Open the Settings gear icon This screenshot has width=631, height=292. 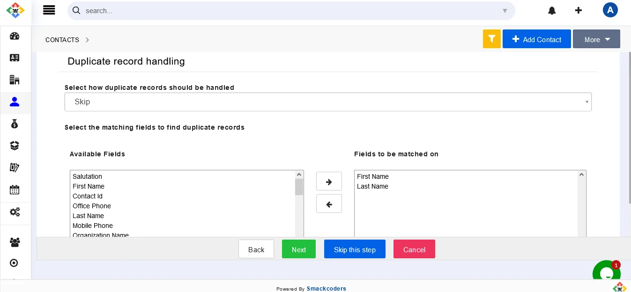pos(15,212)
